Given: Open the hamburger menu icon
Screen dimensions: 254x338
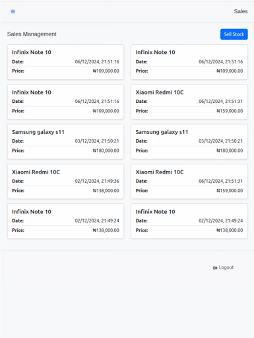Looking at the screenshot, I should pos(13,11).
